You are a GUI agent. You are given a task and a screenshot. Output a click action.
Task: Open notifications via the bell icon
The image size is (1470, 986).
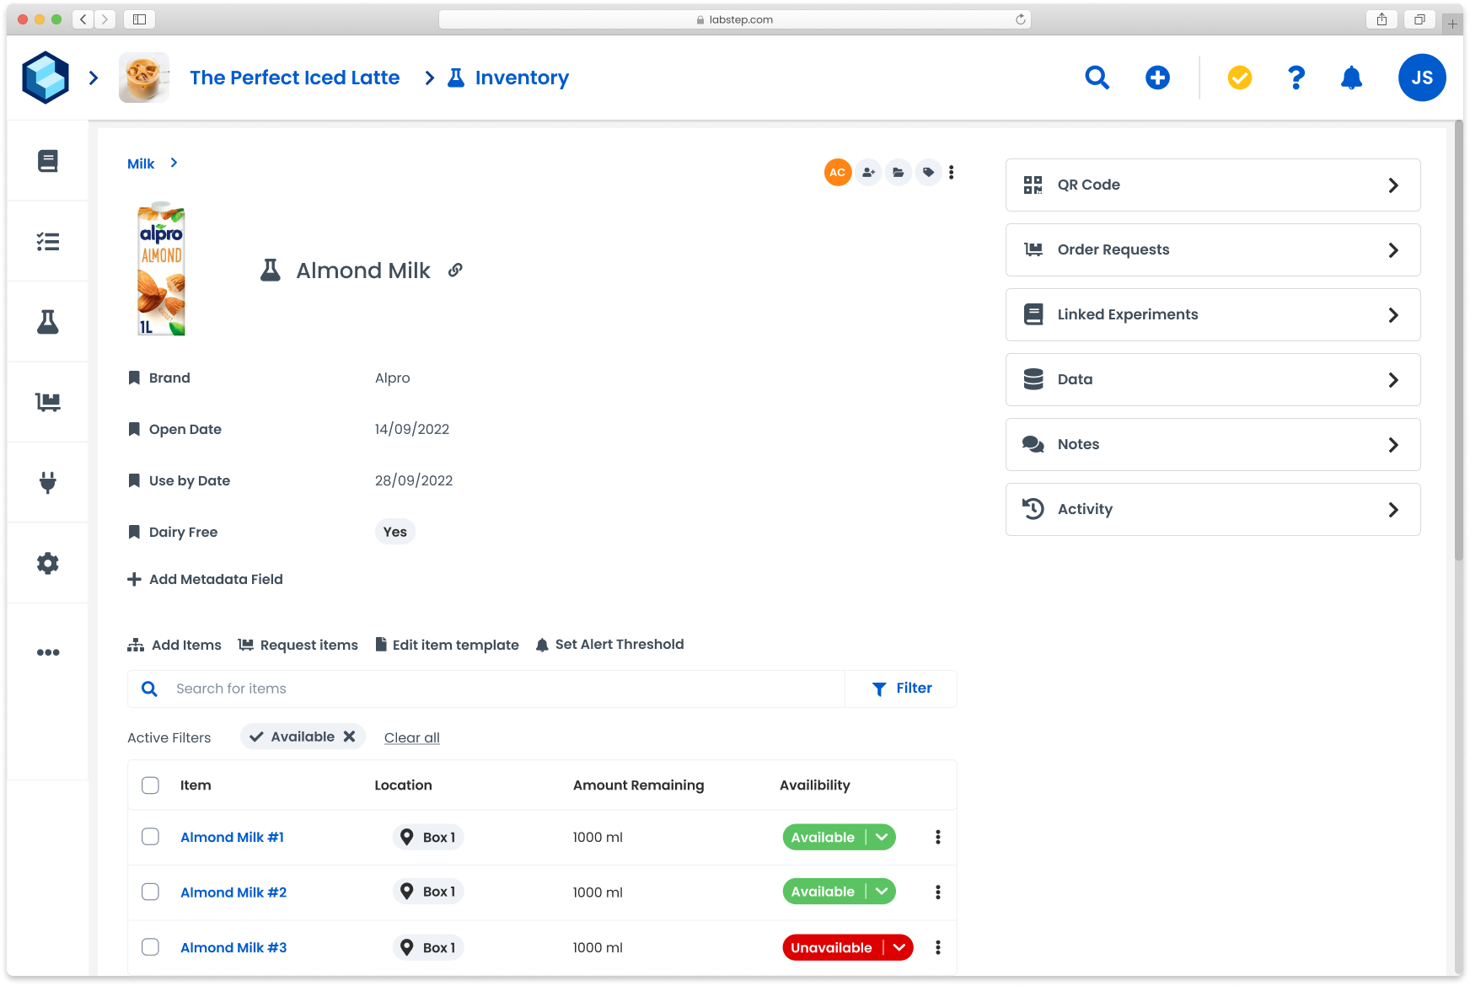pyautogui.click(x=1352, y=78)
